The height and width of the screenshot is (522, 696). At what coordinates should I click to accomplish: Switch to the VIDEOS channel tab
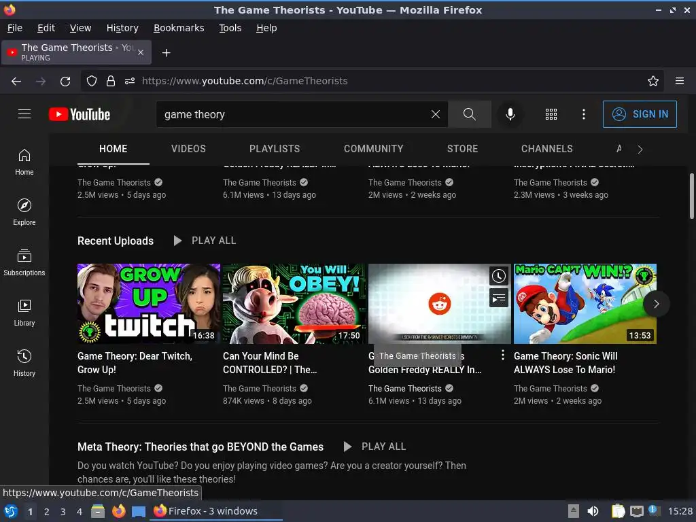pyautogui.click(x=189, y=149)
